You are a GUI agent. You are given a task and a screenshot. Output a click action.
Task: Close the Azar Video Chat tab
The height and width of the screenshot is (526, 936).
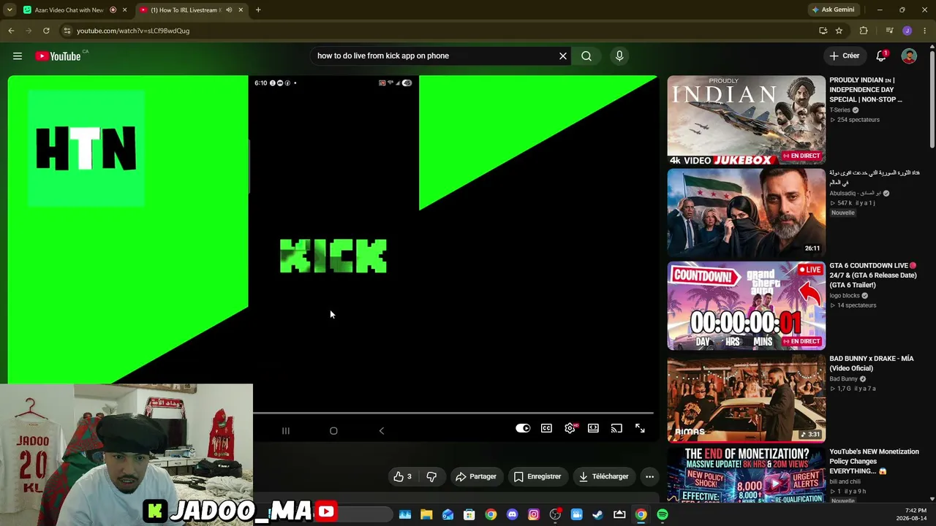tap(125, 10)
